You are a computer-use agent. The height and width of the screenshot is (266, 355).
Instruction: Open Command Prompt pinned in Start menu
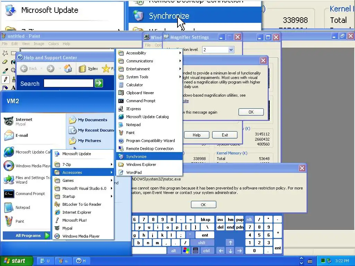pos(27,194)
